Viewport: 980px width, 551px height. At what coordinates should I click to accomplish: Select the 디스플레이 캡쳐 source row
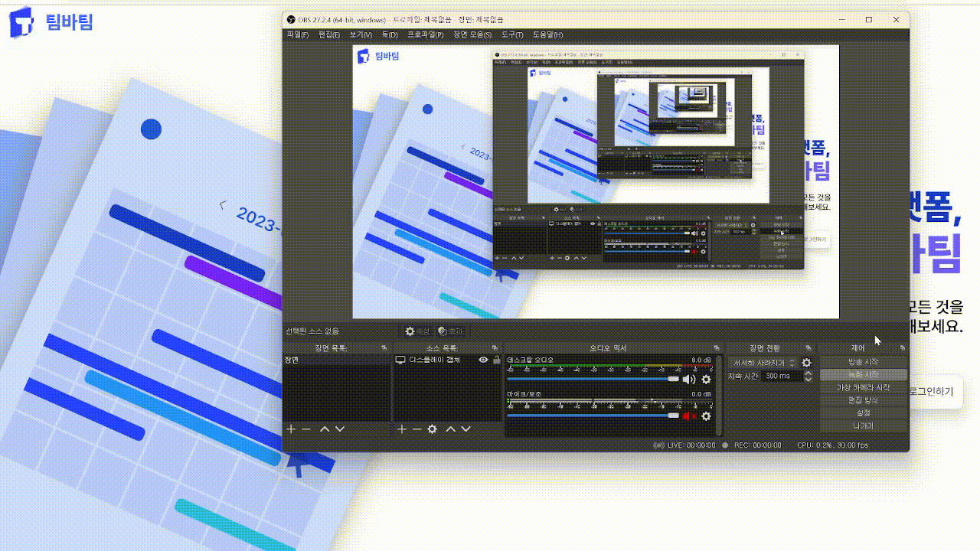(x=448, y=360)
